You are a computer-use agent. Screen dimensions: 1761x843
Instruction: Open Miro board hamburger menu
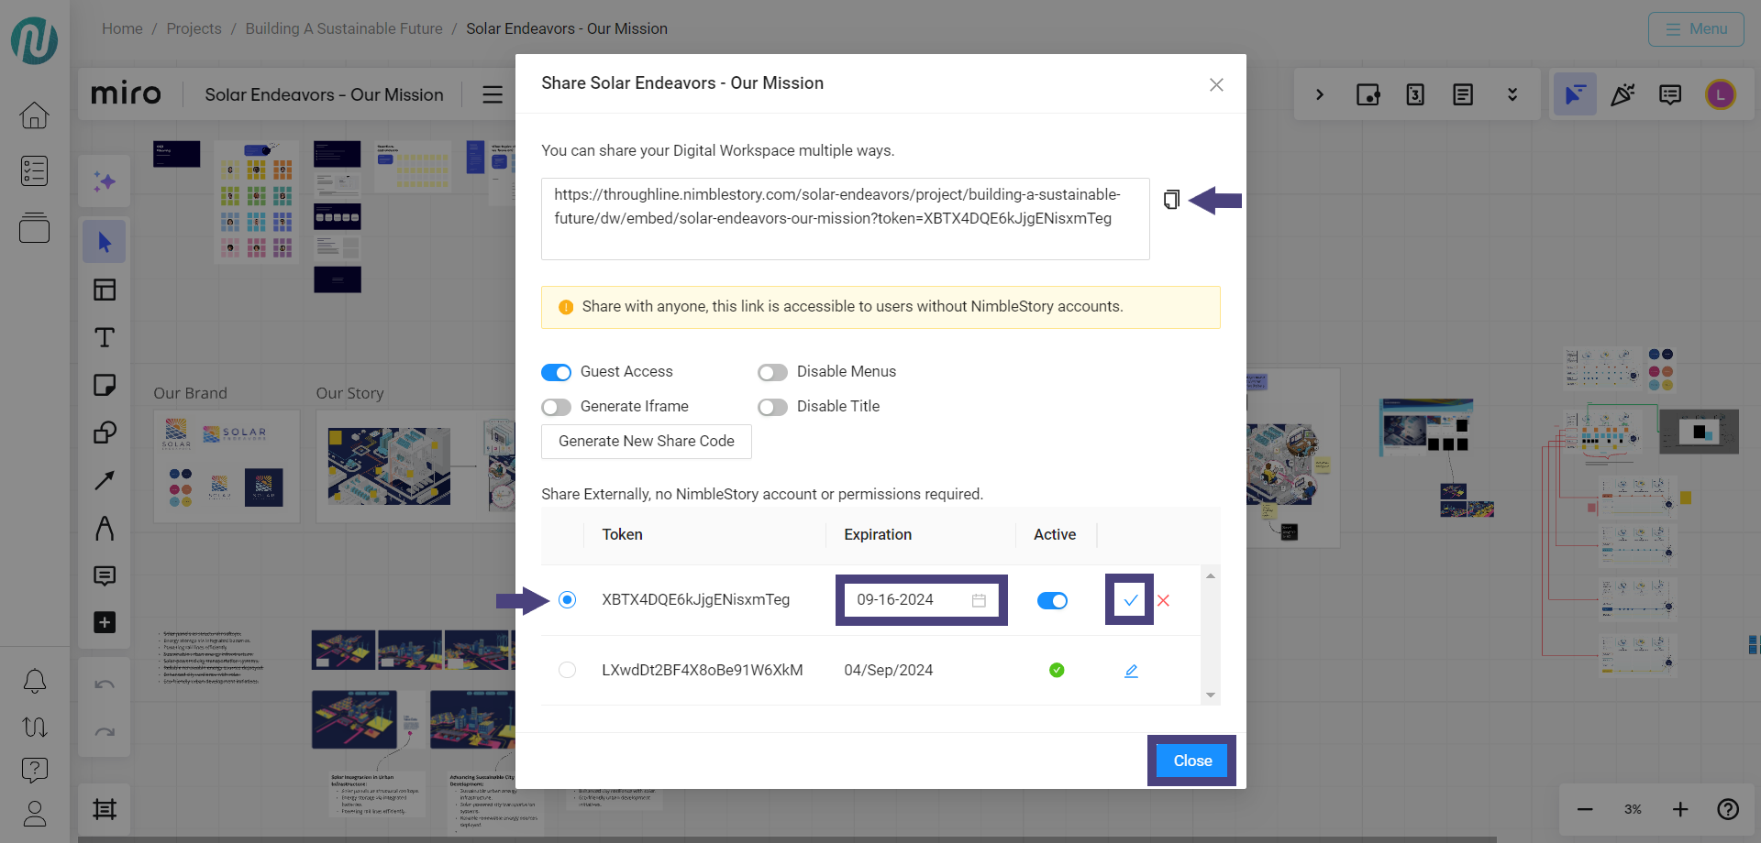[x=493, y=94]
